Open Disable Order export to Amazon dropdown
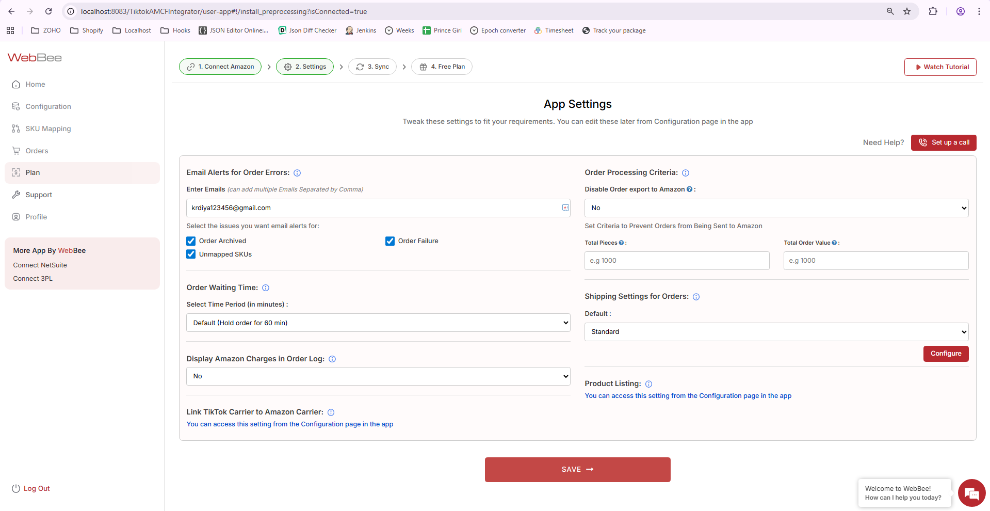Screen dimensions: 990x511 point(776,208)
